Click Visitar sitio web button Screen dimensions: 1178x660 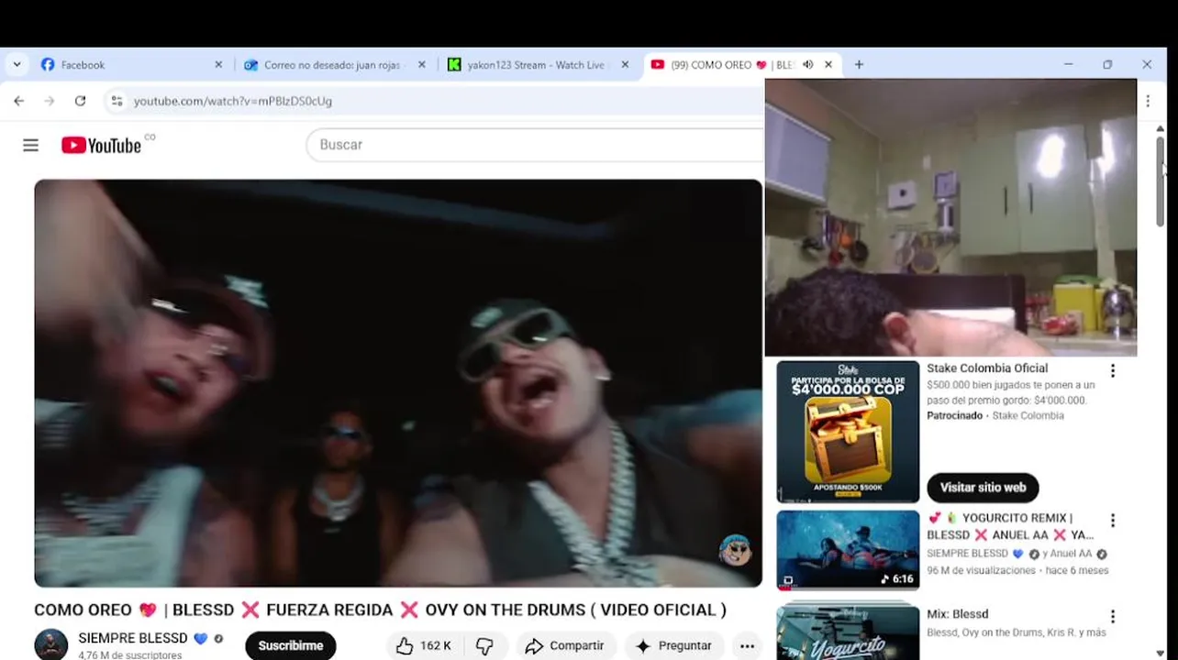[983, 488]
